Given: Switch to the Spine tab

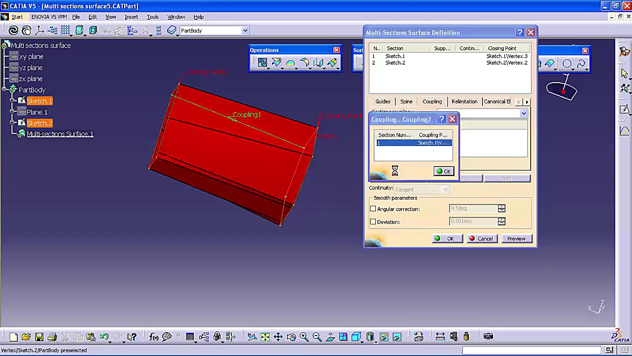Looking at the screenshot, I should click(406, 102).
